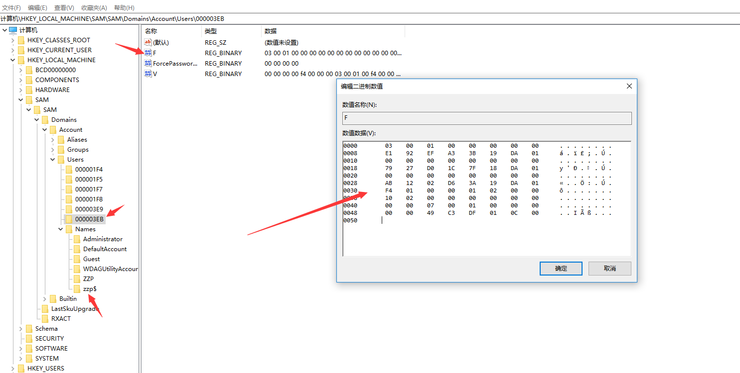This screenshot has width=740, height=373.
Task: Collapse the Domains key
Action: click(37, 119)
